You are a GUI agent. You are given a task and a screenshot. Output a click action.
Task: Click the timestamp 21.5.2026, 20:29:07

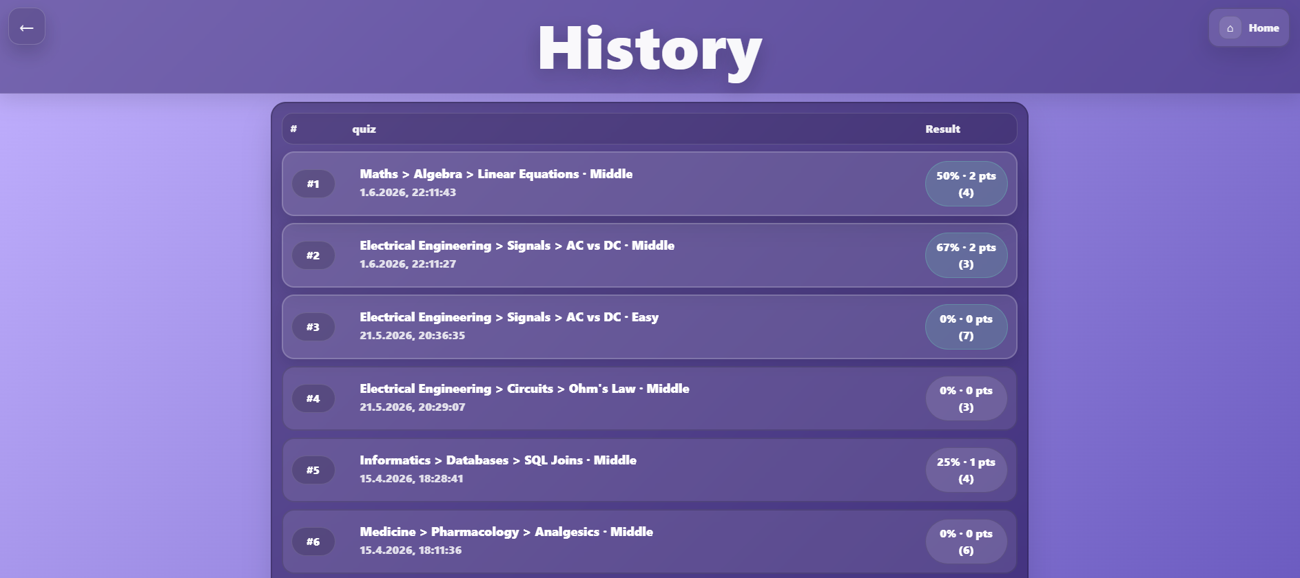tap(412, 407)
